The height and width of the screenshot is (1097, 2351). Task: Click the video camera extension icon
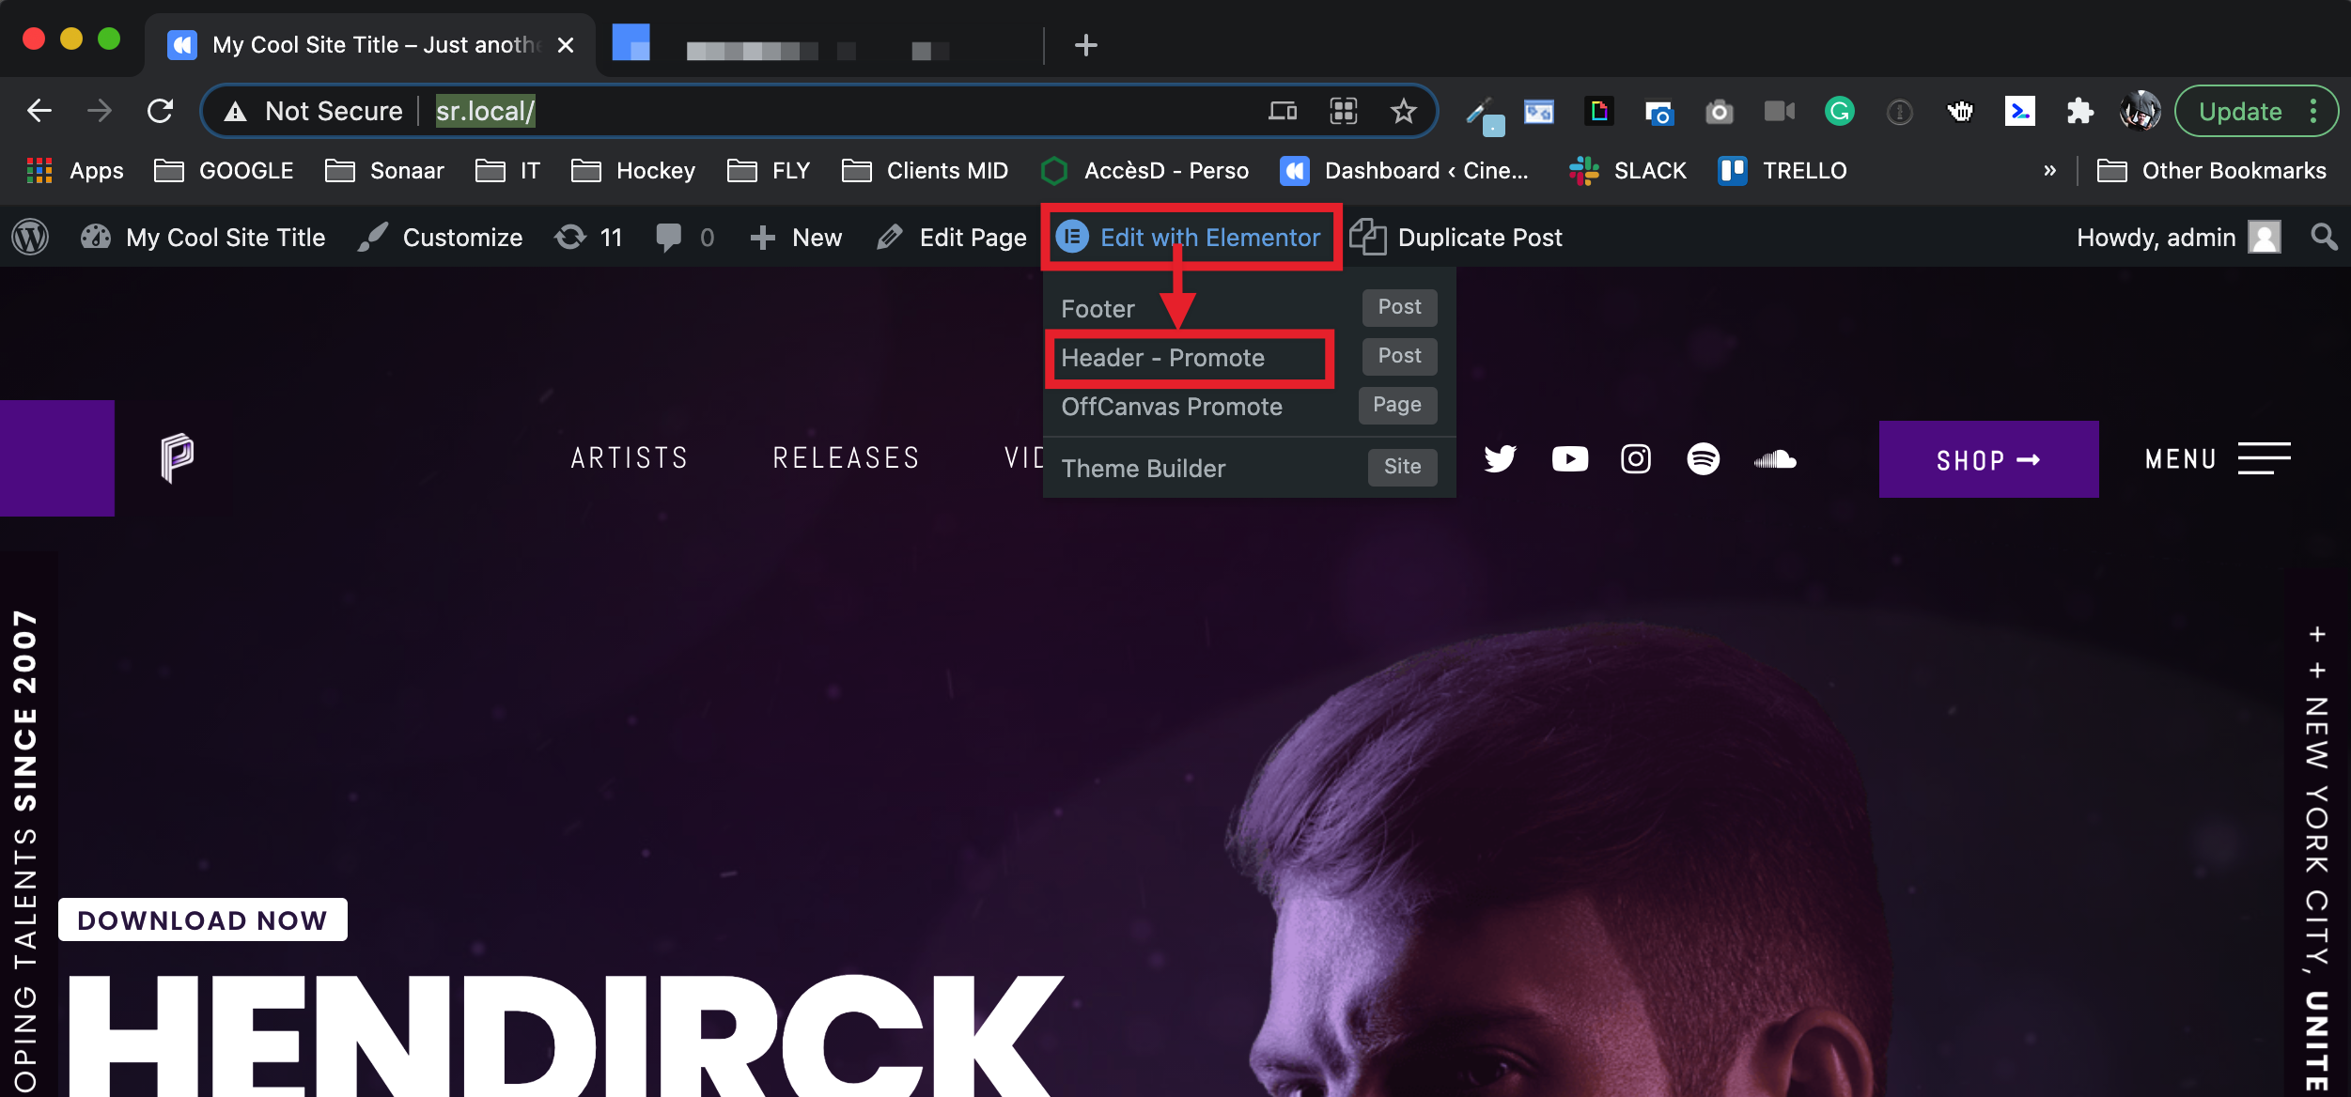point(1779,111)
